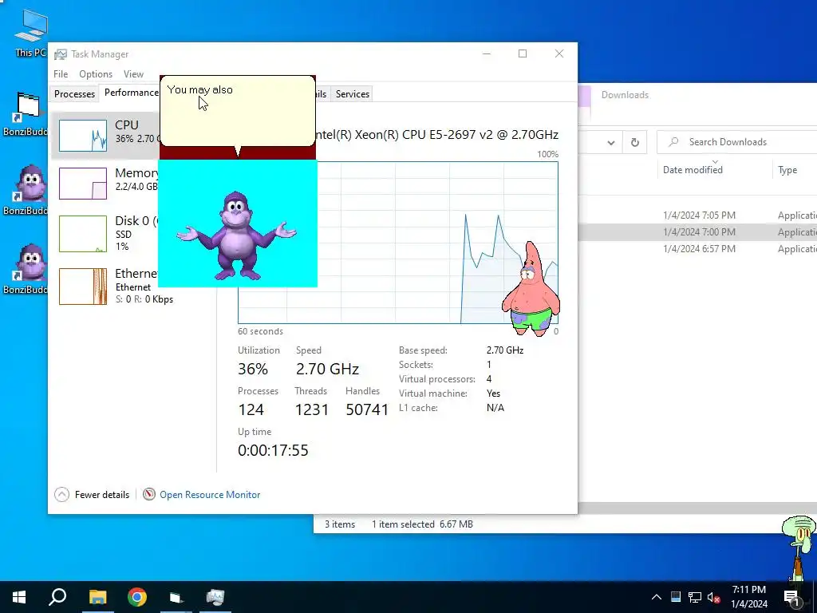Screen dimensions: 817x613
Task: Click the Squidward character near the system tray
Action: tap(800, 548)
